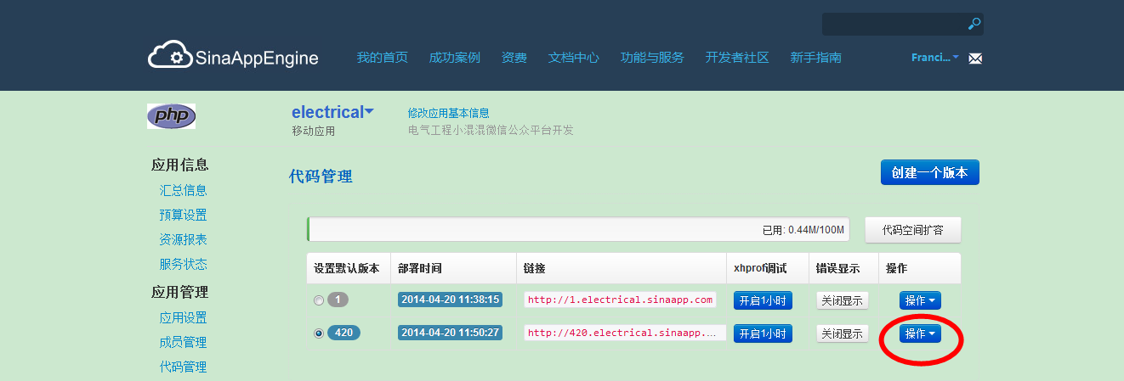Click 开启1小时 for version 1

point(763,300)
